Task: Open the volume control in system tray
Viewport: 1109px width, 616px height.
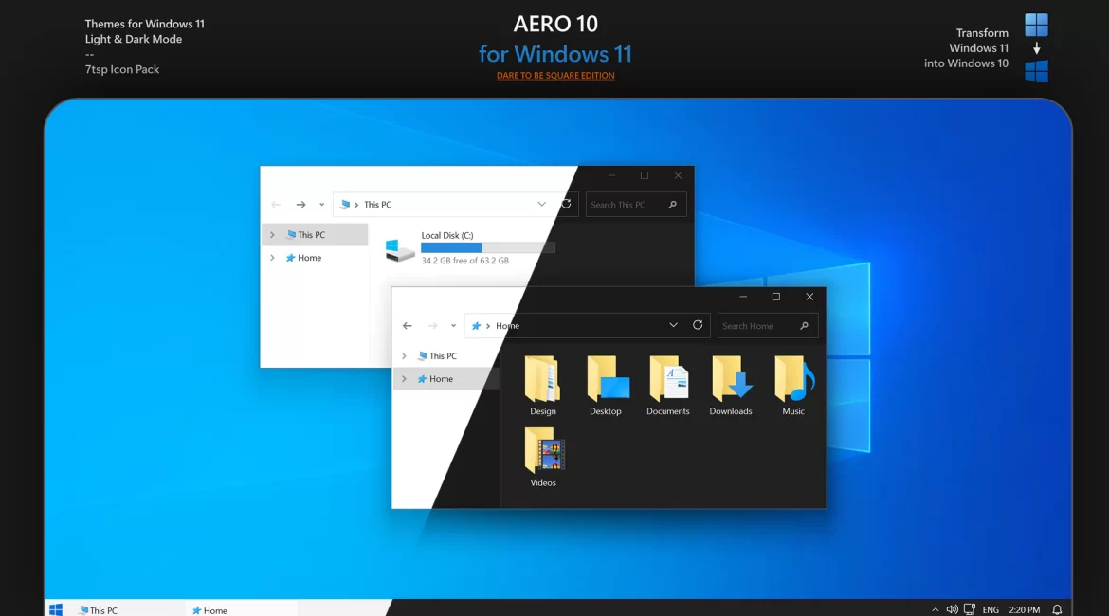Action: click(952, 609)
